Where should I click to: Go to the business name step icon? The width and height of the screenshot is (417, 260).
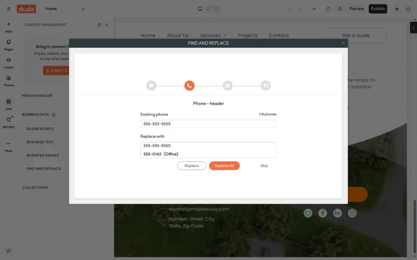[x=151, y=85]
